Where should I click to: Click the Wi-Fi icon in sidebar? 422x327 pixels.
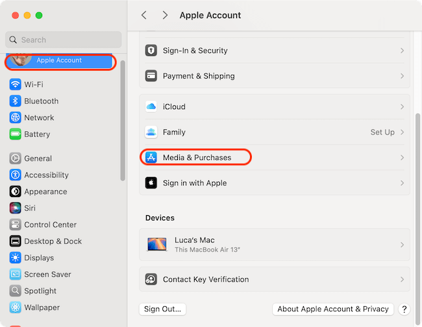16,85
